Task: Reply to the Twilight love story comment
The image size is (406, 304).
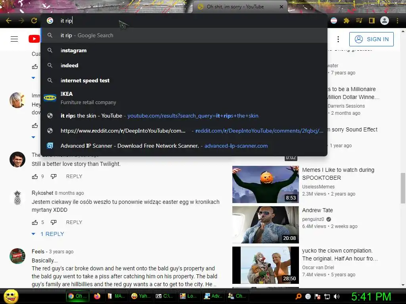Action: (74, 177)
